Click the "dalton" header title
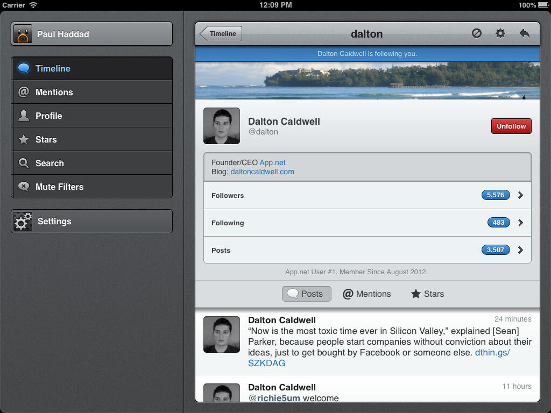 (x=366, y=34)
